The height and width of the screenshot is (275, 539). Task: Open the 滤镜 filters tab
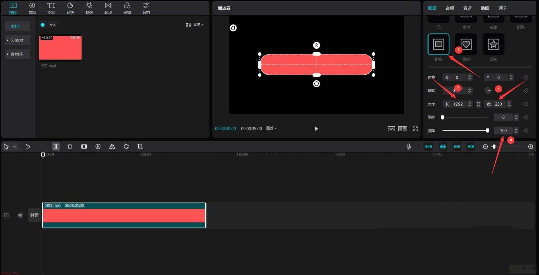(127, 8)
